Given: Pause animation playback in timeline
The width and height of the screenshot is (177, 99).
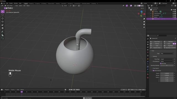Looking at the screenshot, I should 74,90.
